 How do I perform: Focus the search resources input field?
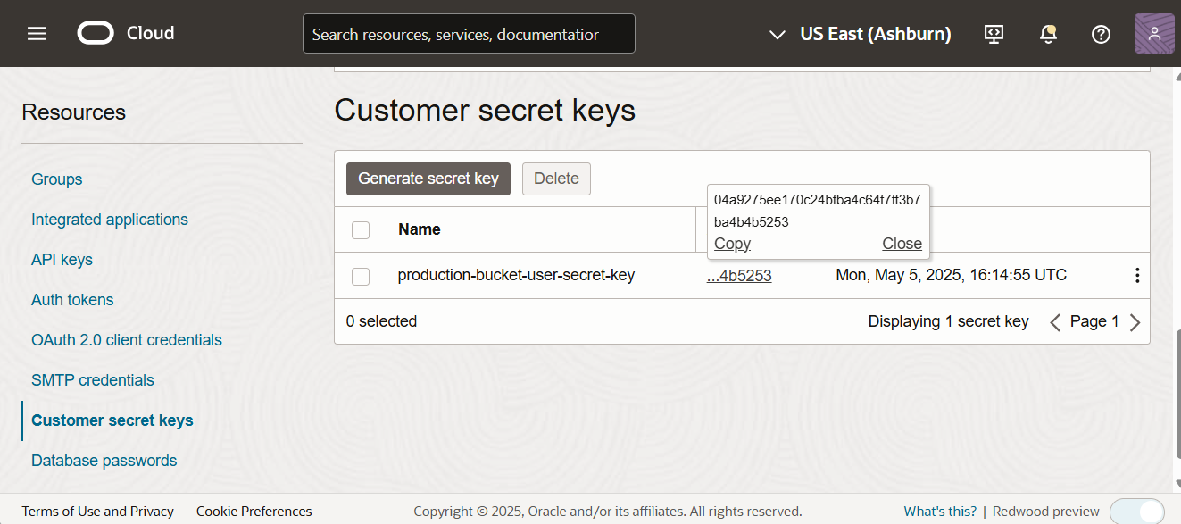tap(469, 34)
